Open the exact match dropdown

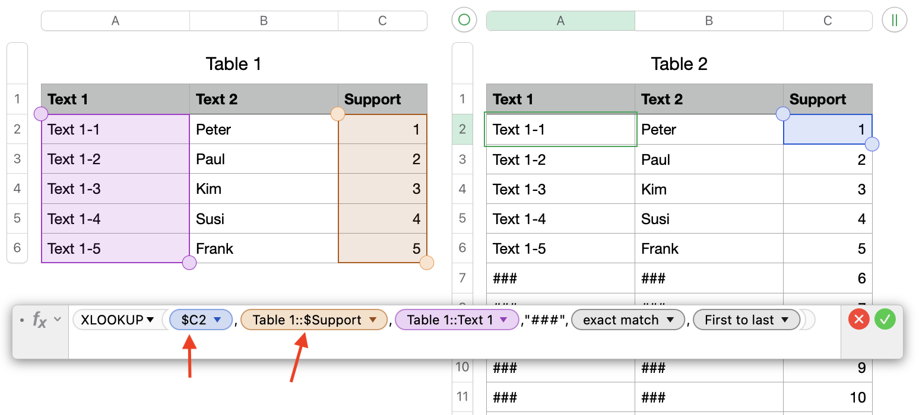[x=671, y=320]
